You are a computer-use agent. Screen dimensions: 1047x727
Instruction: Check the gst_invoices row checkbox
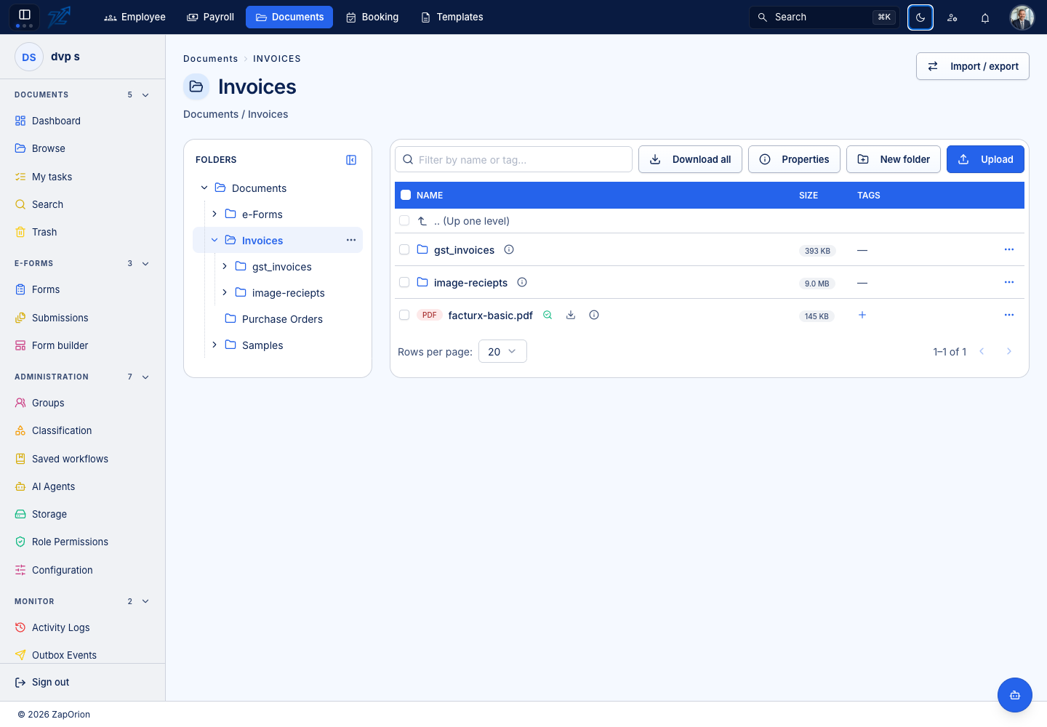[404, 249]
